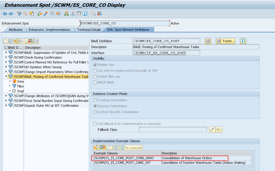This screenshot has width=275, height=171.
Task: Expand HU Updates When Saving node
Action: (6, 67)
